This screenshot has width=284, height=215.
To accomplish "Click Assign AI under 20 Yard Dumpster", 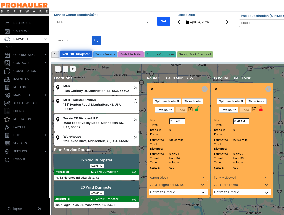I will [x=97, y=193].
